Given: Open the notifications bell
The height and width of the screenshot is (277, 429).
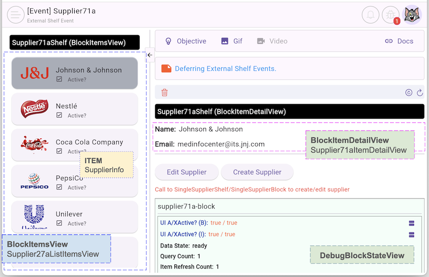Looking at the screenshot, I should [370, 14].
